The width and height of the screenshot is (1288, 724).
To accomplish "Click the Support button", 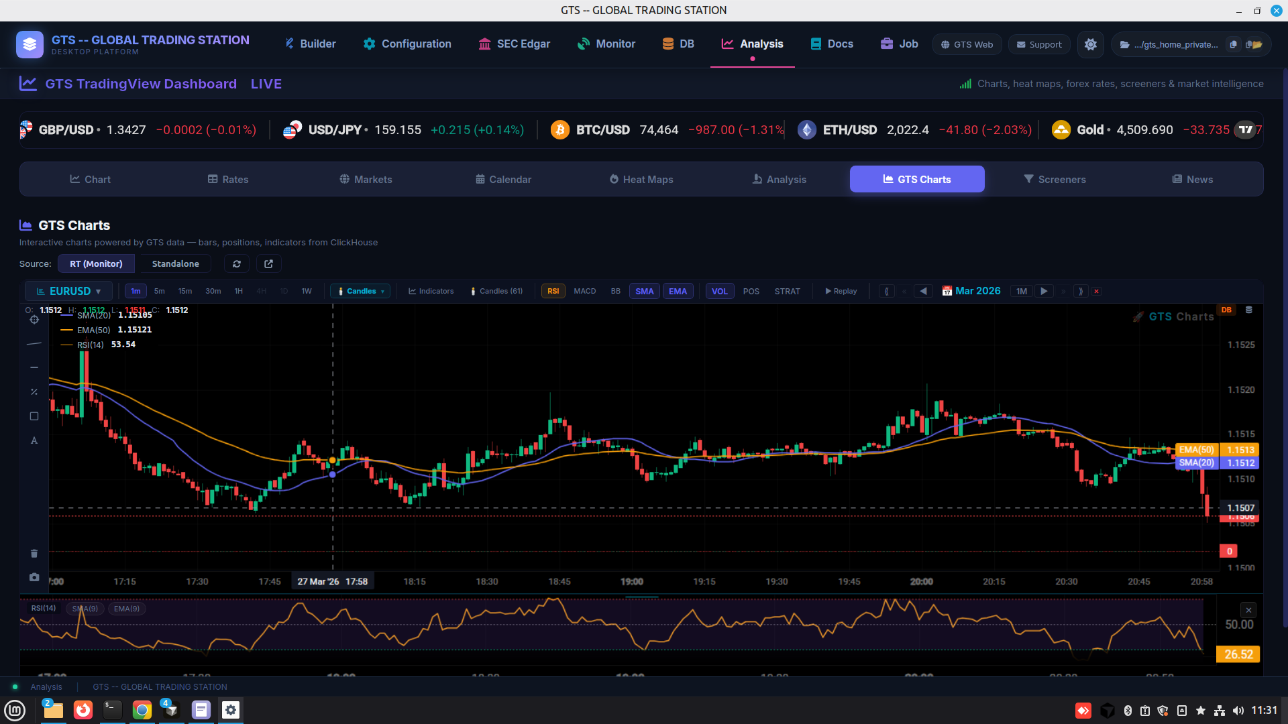I will (x=1039, y=44).
